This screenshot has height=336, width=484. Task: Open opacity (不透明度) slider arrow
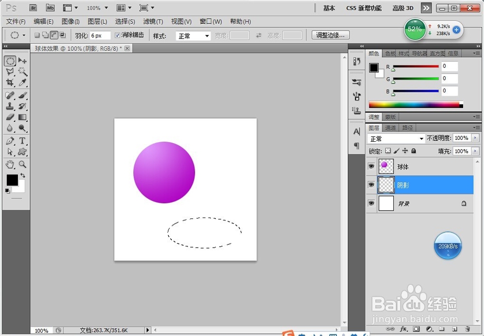click(x=475, y=138)
